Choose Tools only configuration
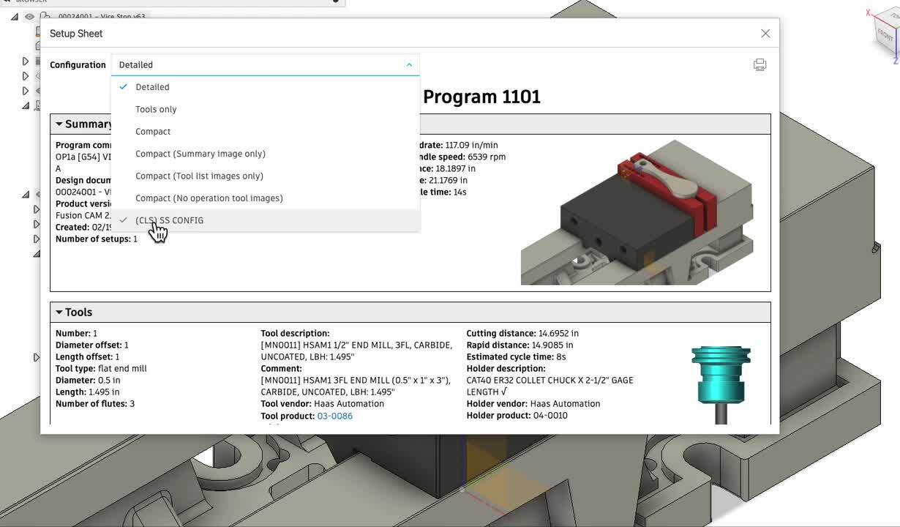The image size is (900, 527). (156, 109)
